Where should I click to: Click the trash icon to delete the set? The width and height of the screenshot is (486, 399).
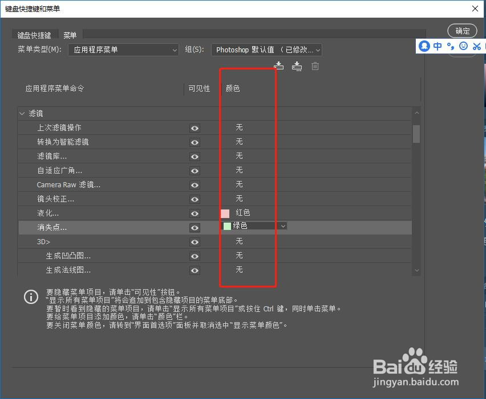[314, 66]
